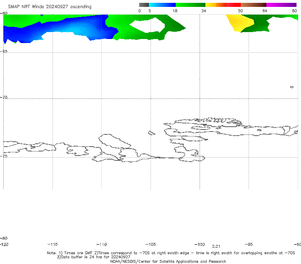
Task: Click the green segment of the color bar
Action: coord(190,5)
